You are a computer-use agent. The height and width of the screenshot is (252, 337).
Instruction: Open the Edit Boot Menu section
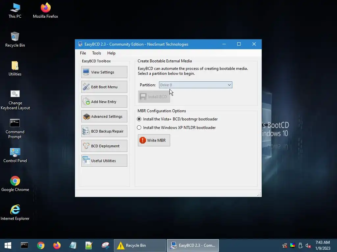104,87
